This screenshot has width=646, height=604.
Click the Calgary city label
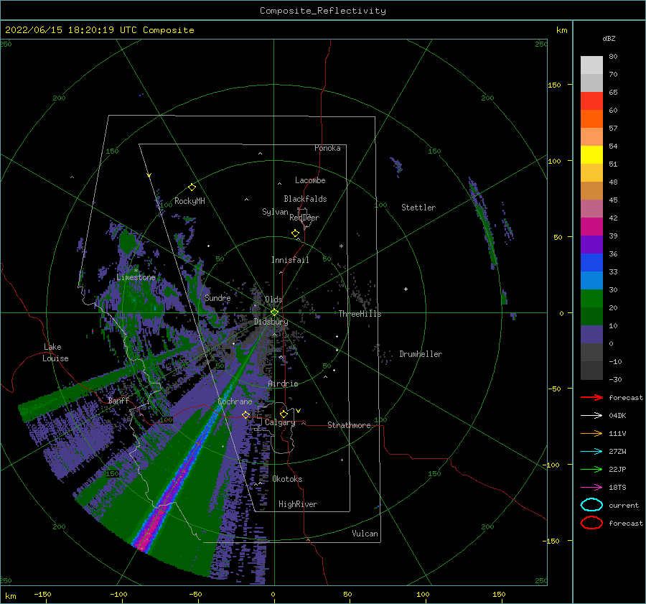[280, 422]
